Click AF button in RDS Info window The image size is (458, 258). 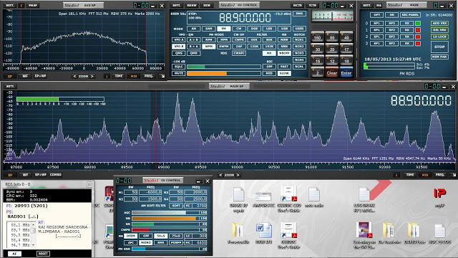click(x=14, y=254)
